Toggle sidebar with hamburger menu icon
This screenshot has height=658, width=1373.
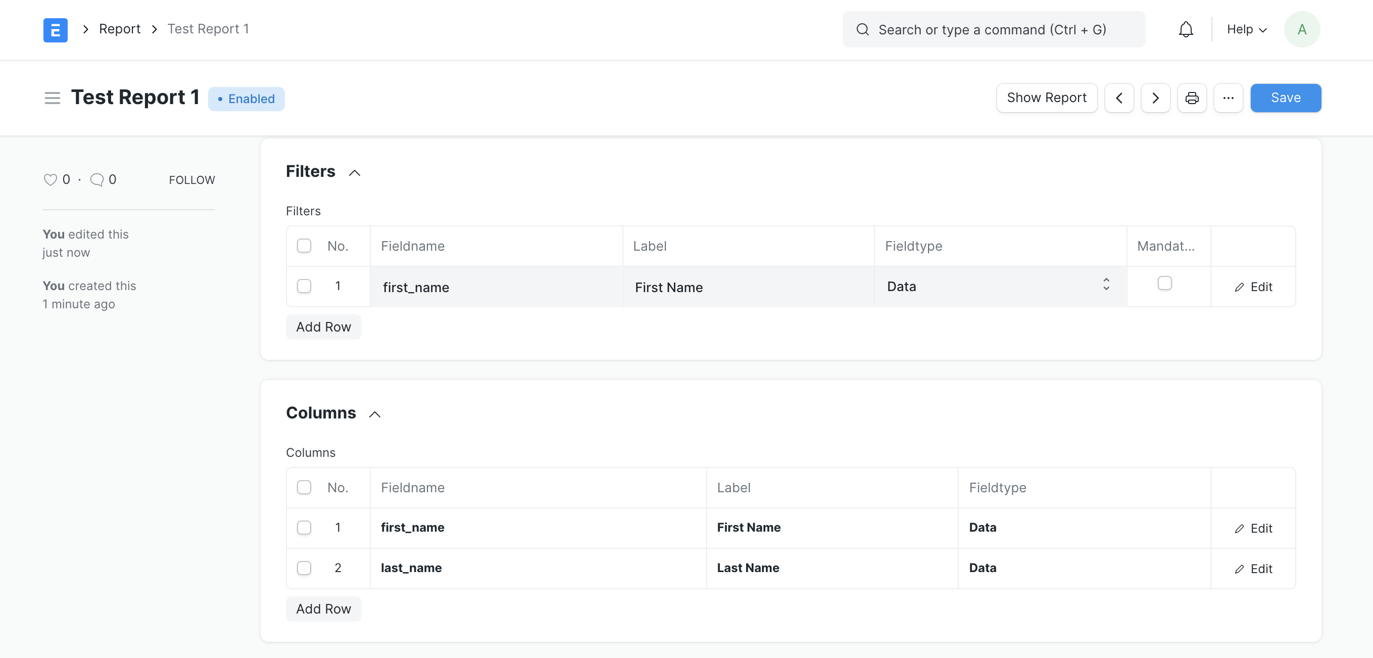52,98
